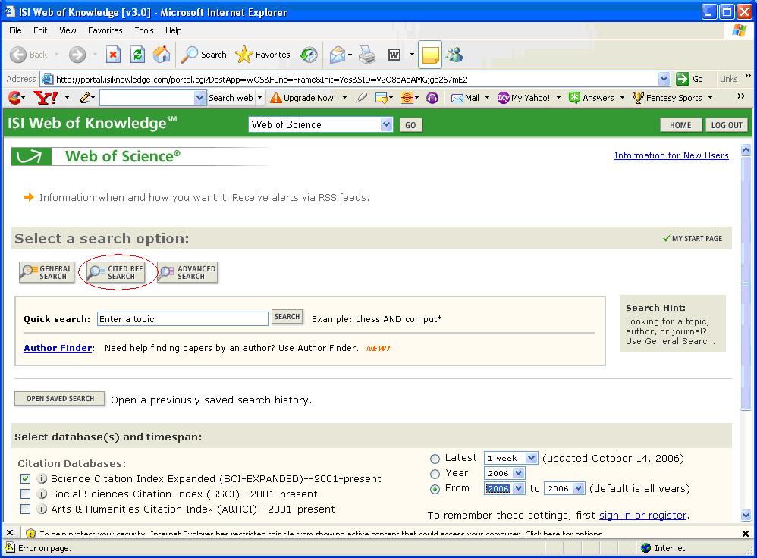
Task: Click the Address bar URL field
Action: [x=357, y=79]
